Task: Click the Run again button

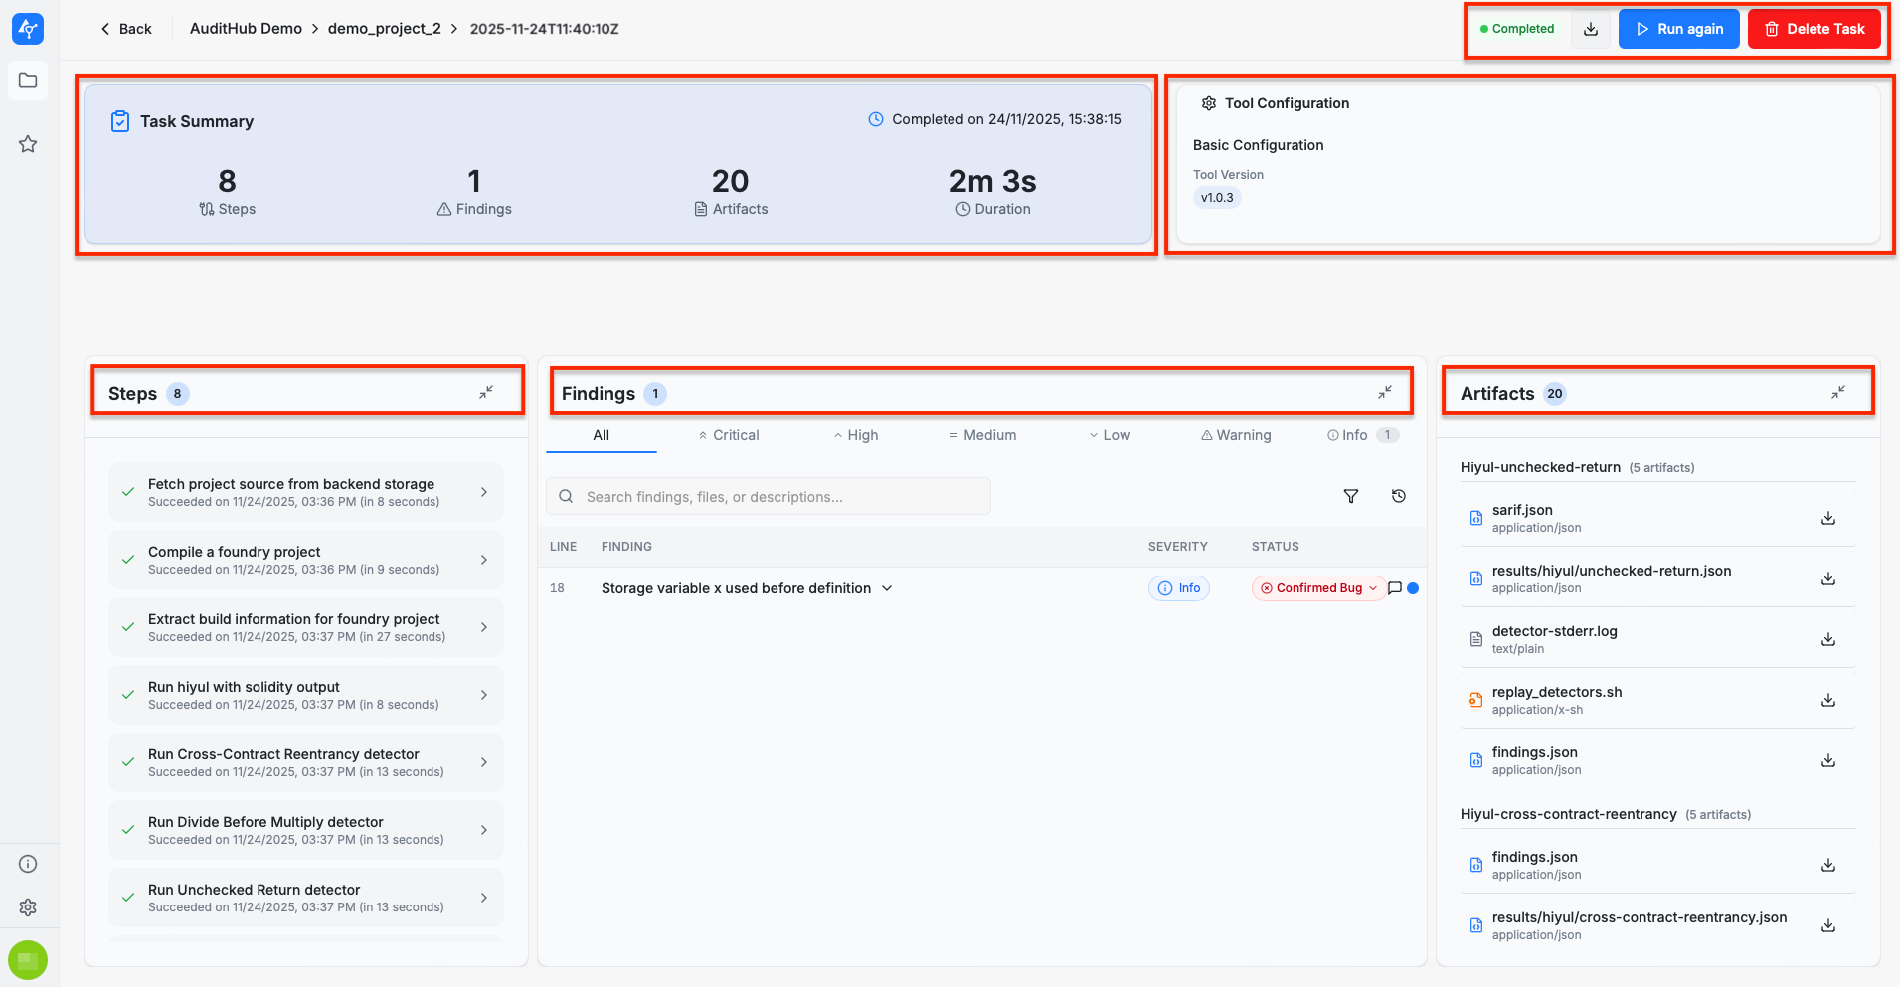Action: click(1678, 29)
